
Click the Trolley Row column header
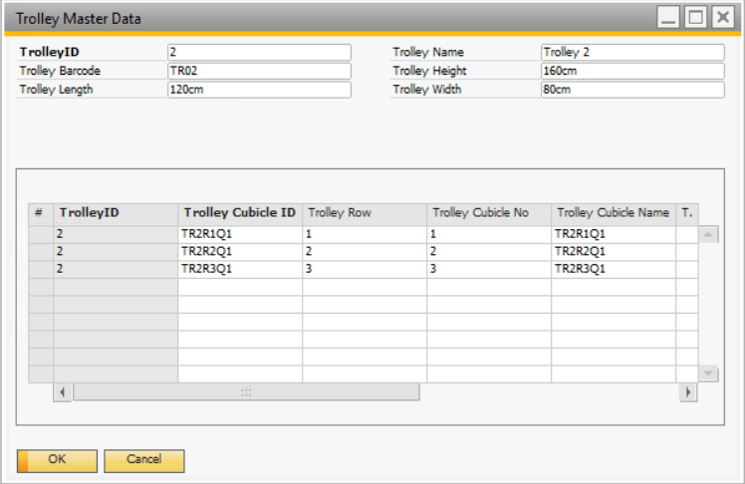click(365, 213)
